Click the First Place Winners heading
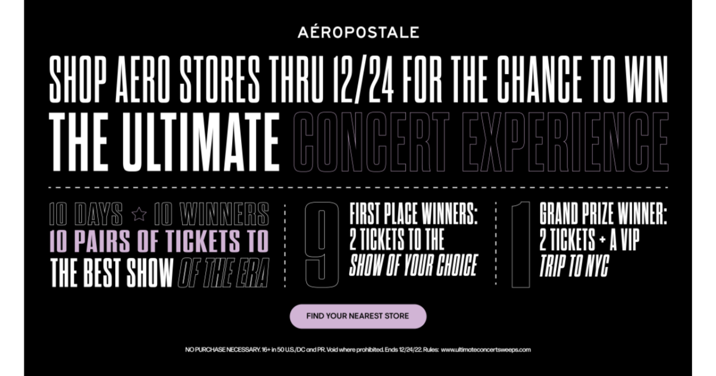The width and height of the screenshot is (716, 376). [414, 213]
